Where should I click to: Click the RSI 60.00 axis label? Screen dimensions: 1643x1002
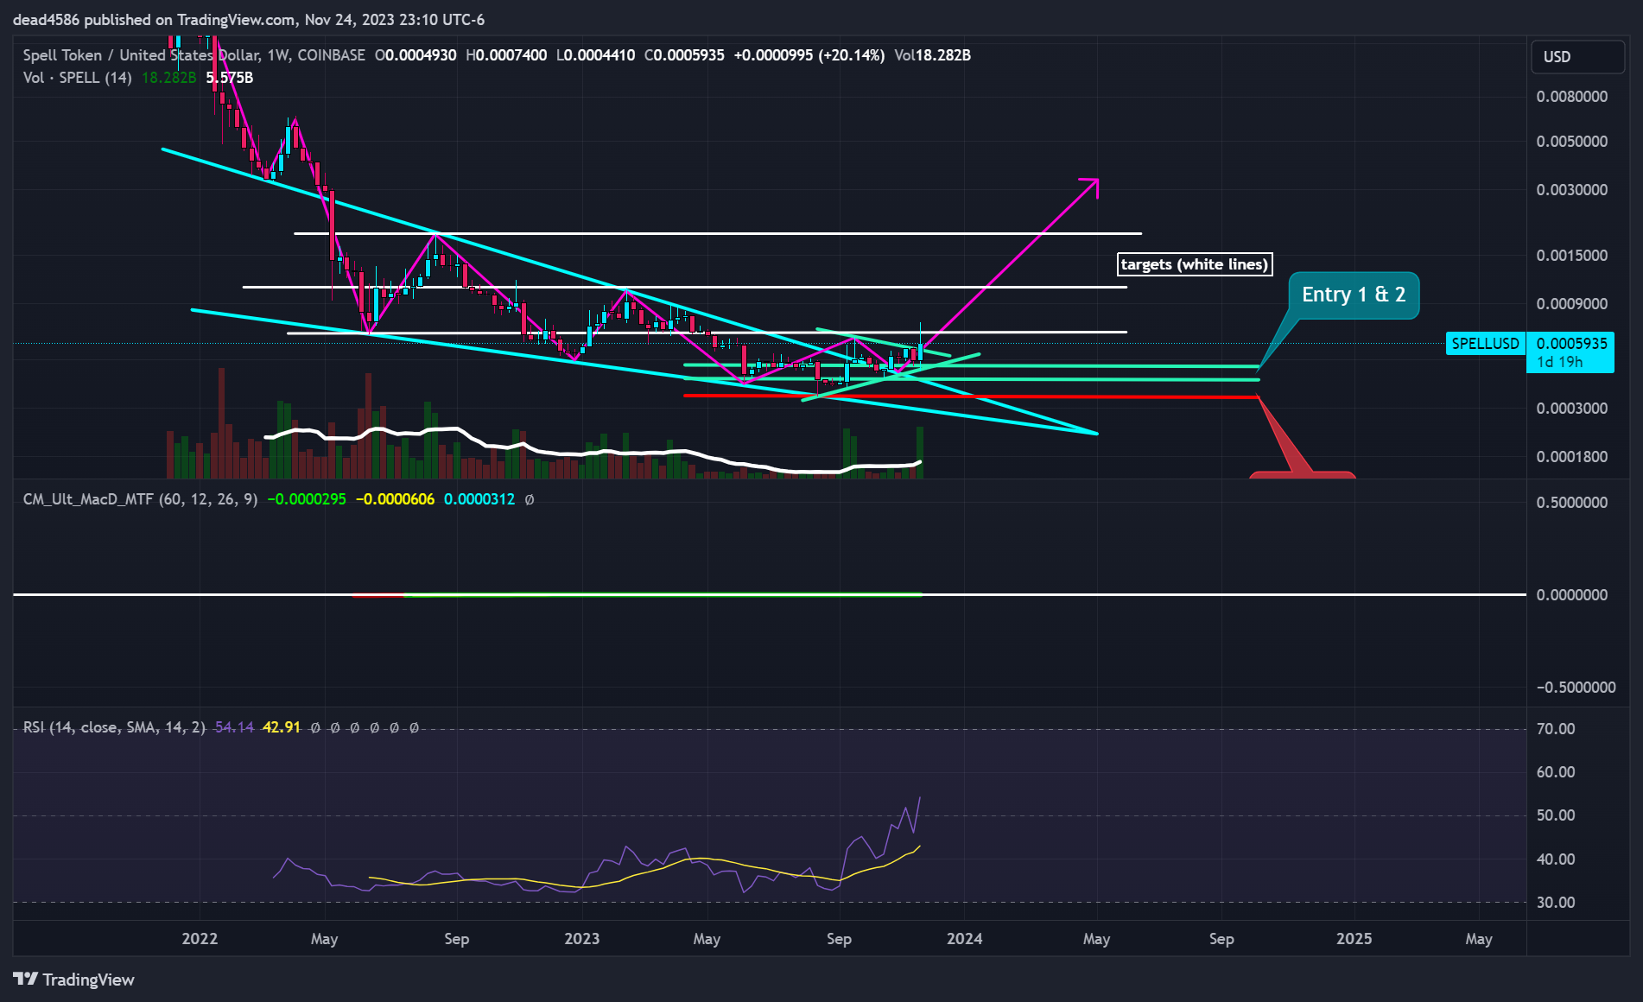point(1556,772)
